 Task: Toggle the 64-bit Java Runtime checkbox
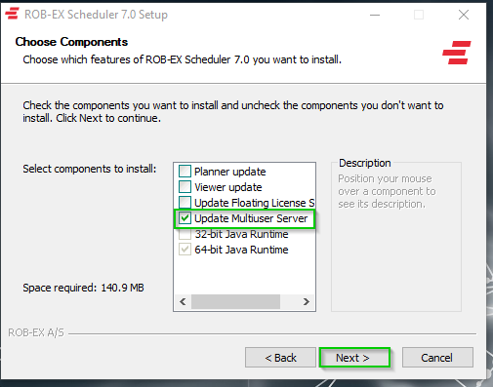(185, 250)
